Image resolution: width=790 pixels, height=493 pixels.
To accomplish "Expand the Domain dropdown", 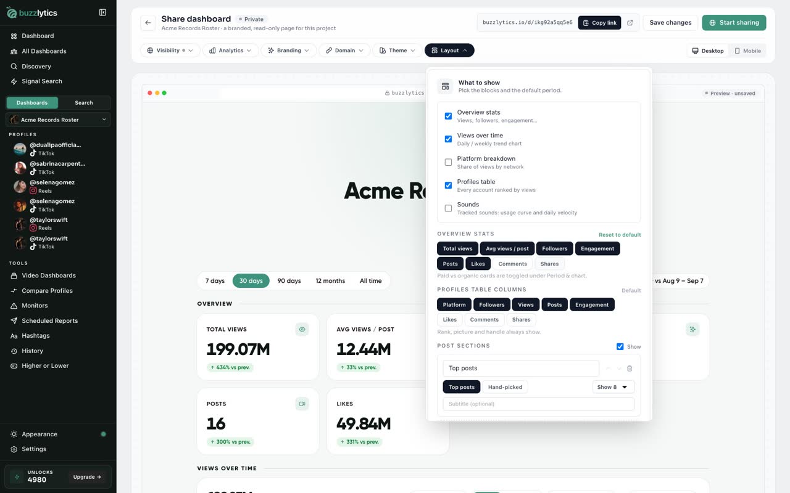I will click(344, 51).
